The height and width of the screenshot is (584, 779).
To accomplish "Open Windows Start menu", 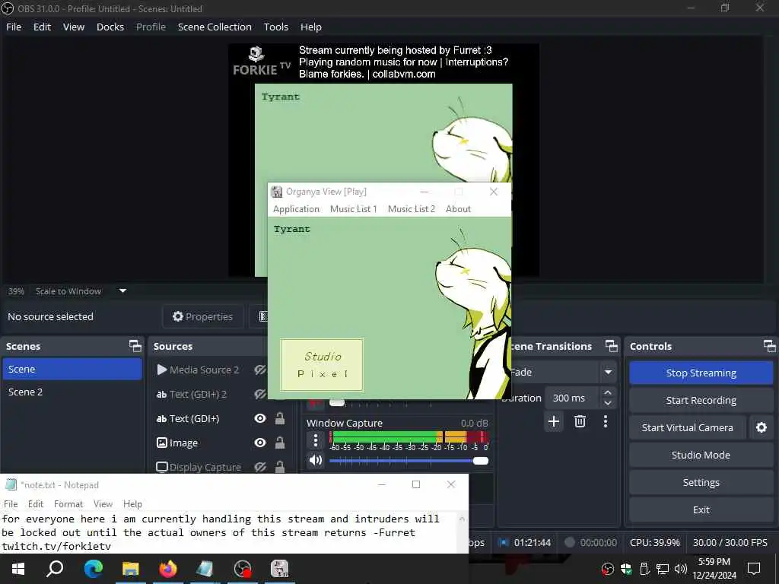I will (18, 569).
